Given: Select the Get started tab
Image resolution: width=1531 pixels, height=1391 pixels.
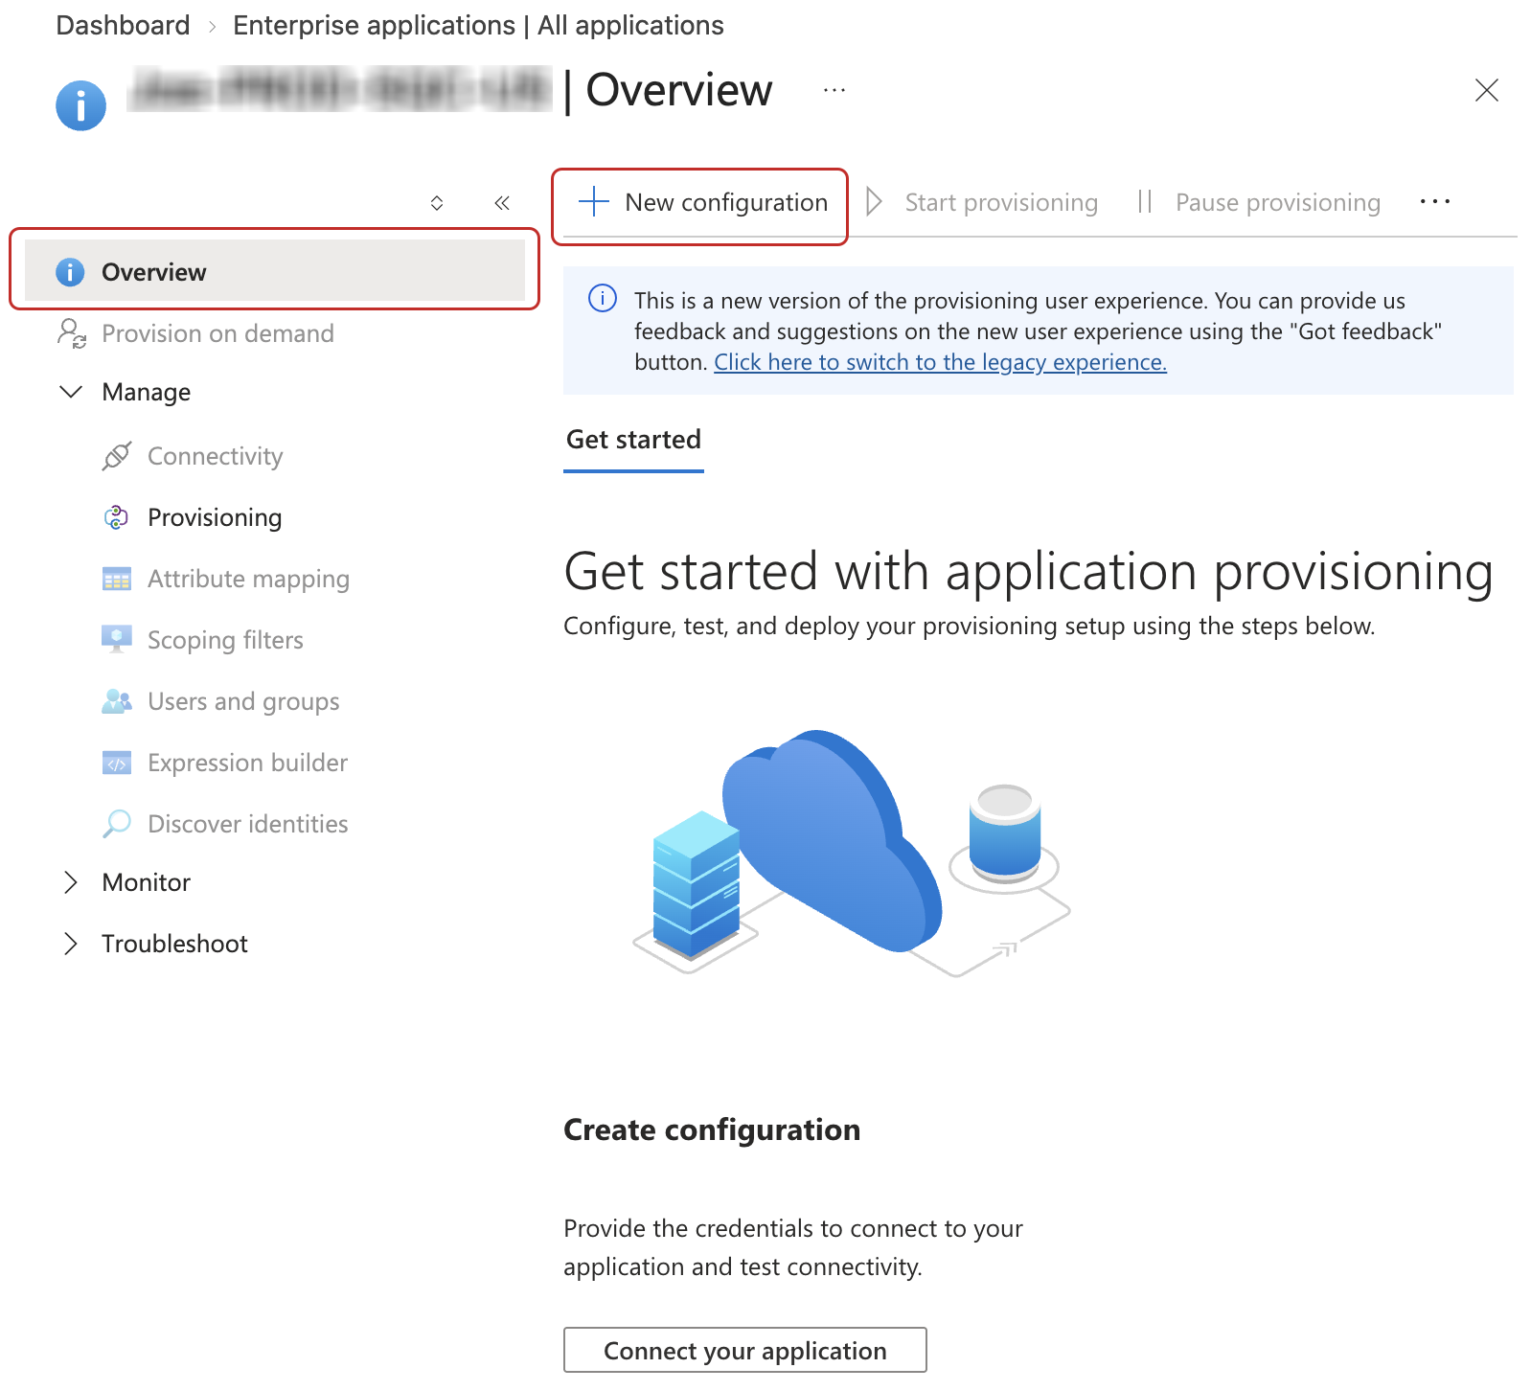Looking at the screenshot, I should pyautogui.click(x=634, y=440).
